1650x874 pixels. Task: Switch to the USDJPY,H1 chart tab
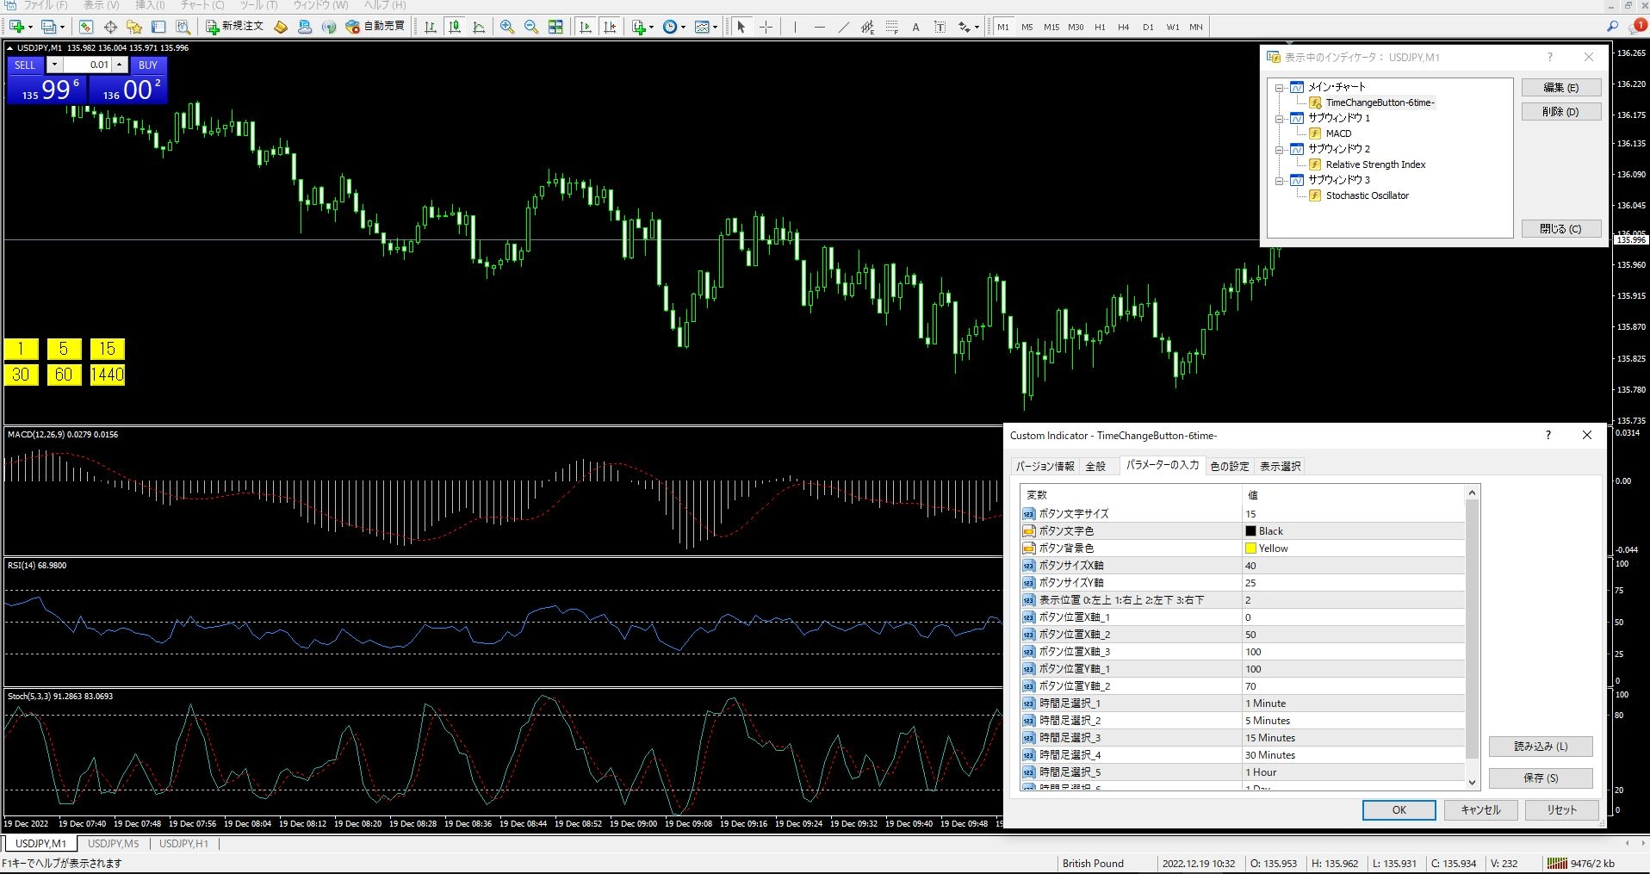(x=183, y=844)
